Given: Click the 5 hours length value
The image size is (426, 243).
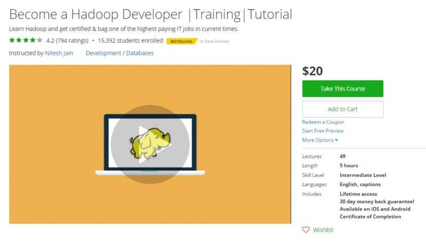Looking at the screenshot, I should (349, 166).
